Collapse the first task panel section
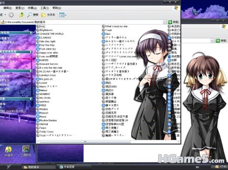The width and height of the screenshot is (228, 170). pos(31,32)
